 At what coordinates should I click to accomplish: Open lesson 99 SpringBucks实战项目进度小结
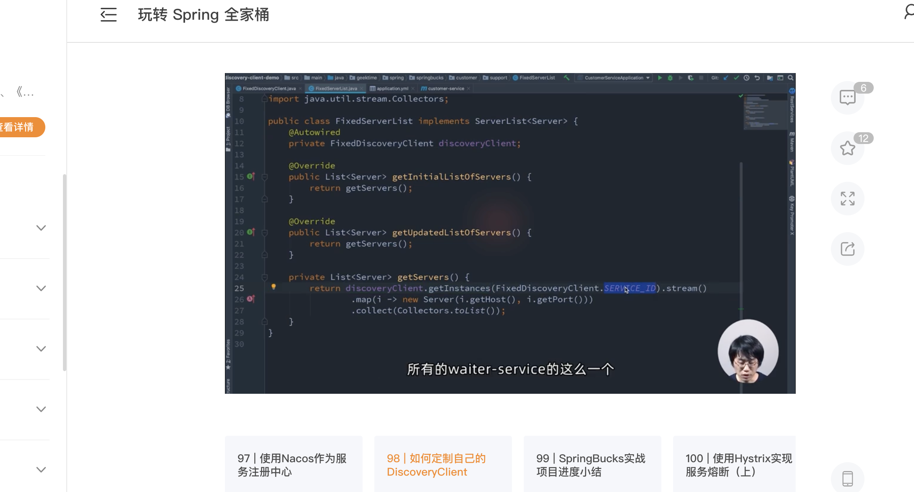pos(592,464)
